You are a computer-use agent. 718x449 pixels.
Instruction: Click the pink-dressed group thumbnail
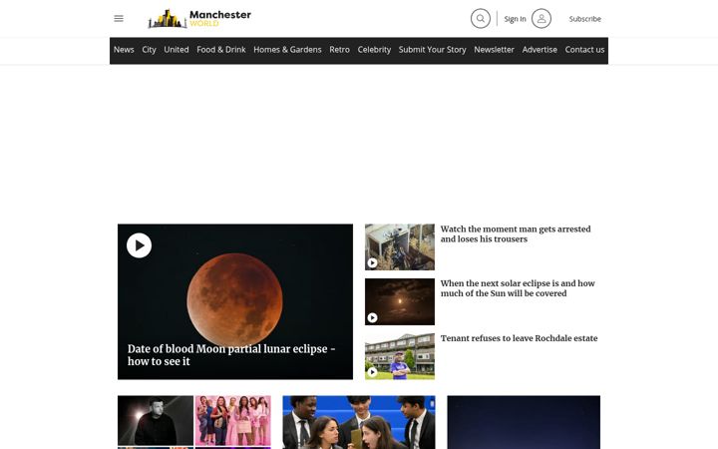click(233, 421)
